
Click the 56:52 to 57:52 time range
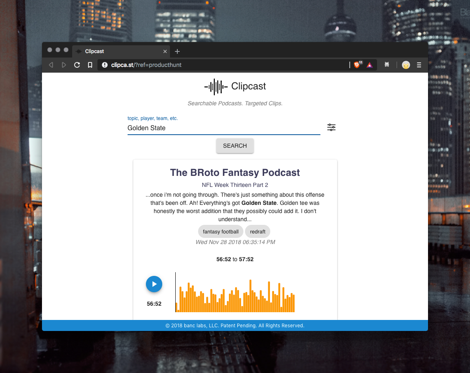[x=235, y=259]
